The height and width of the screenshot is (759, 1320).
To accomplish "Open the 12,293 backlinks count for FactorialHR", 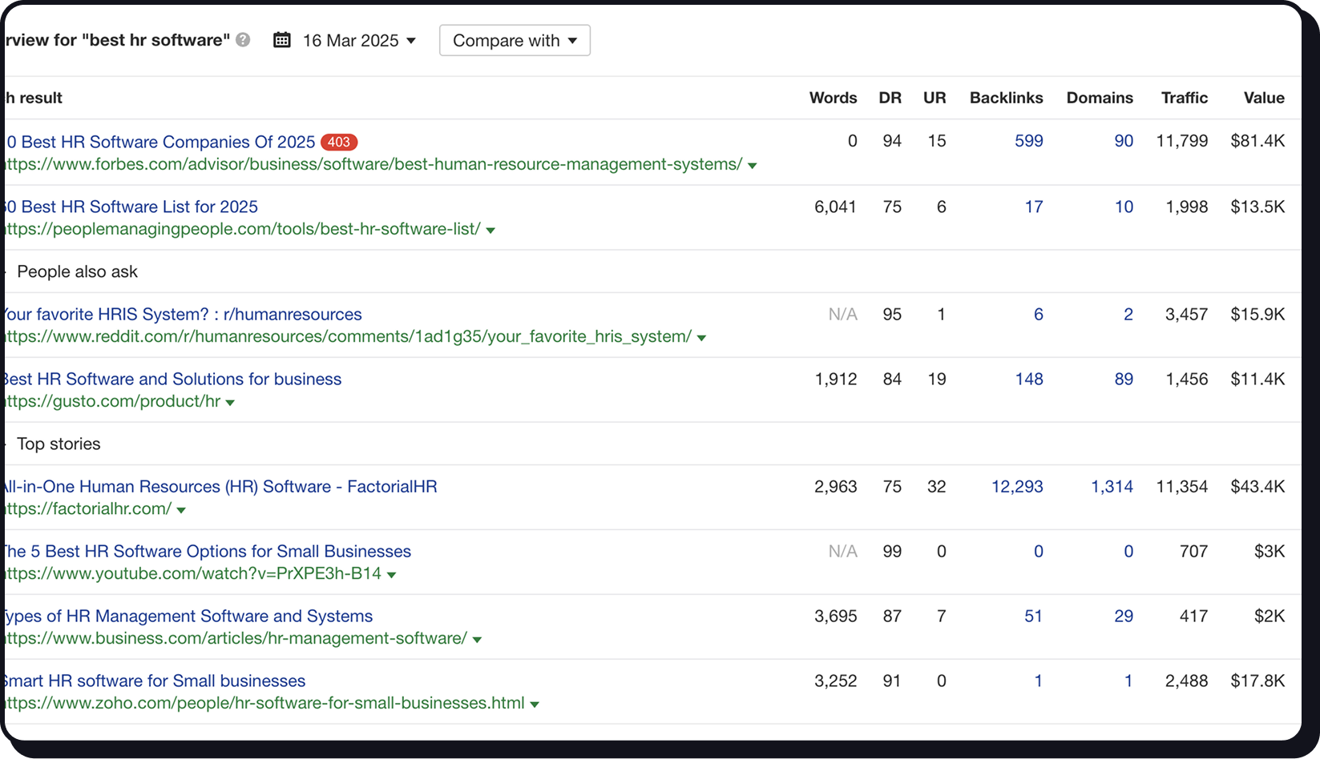I will 1017,487.
